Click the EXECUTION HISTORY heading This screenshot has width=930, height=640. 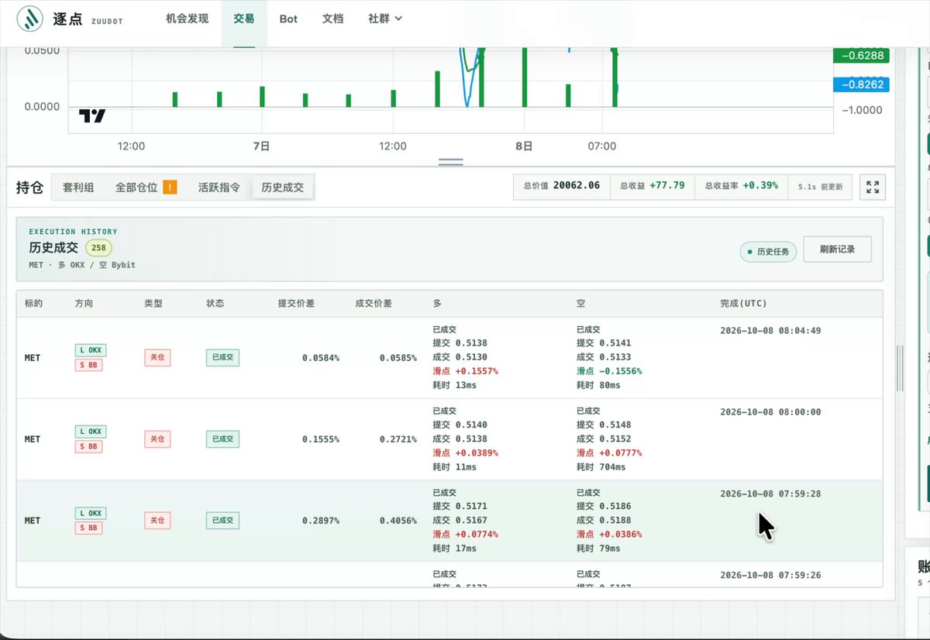(73, 232)
